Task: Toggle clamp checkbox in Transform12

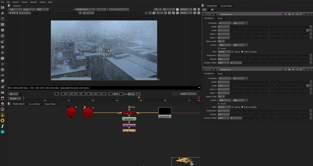Action: point(232,52)
